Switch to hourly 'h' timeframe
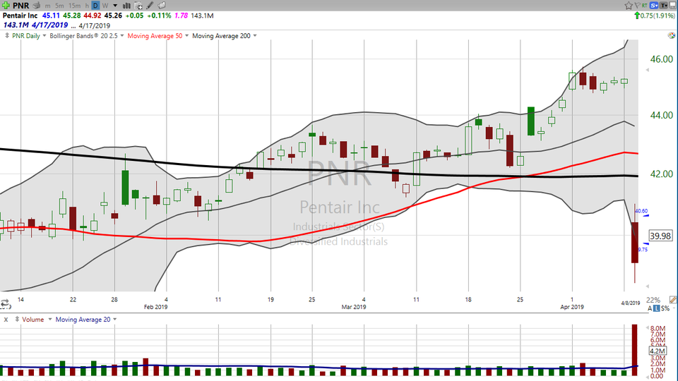Viewport: 678px width, 381px height. click(x=87, y=6)
